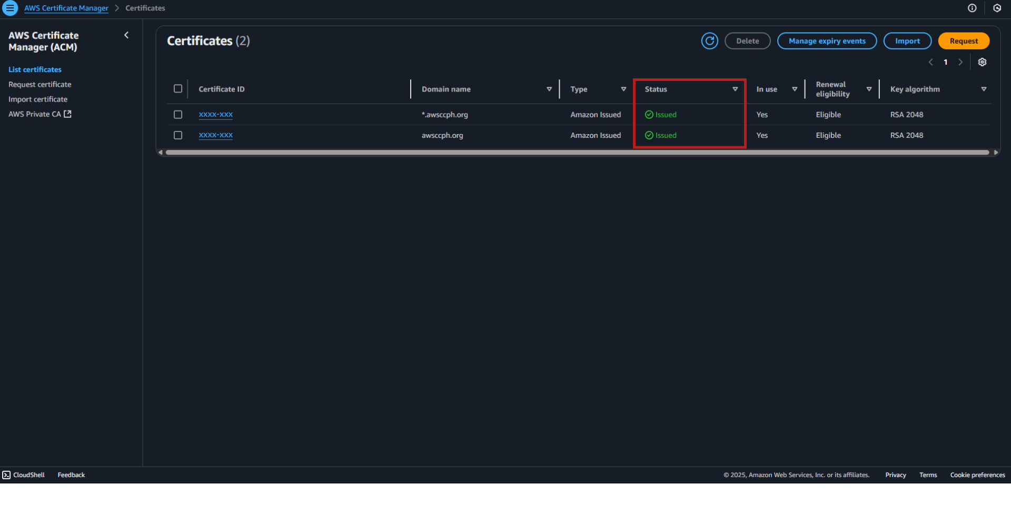1011x505 pixels.
Task: Open AWS Private CA external link icon
Action: click(67, 114)
